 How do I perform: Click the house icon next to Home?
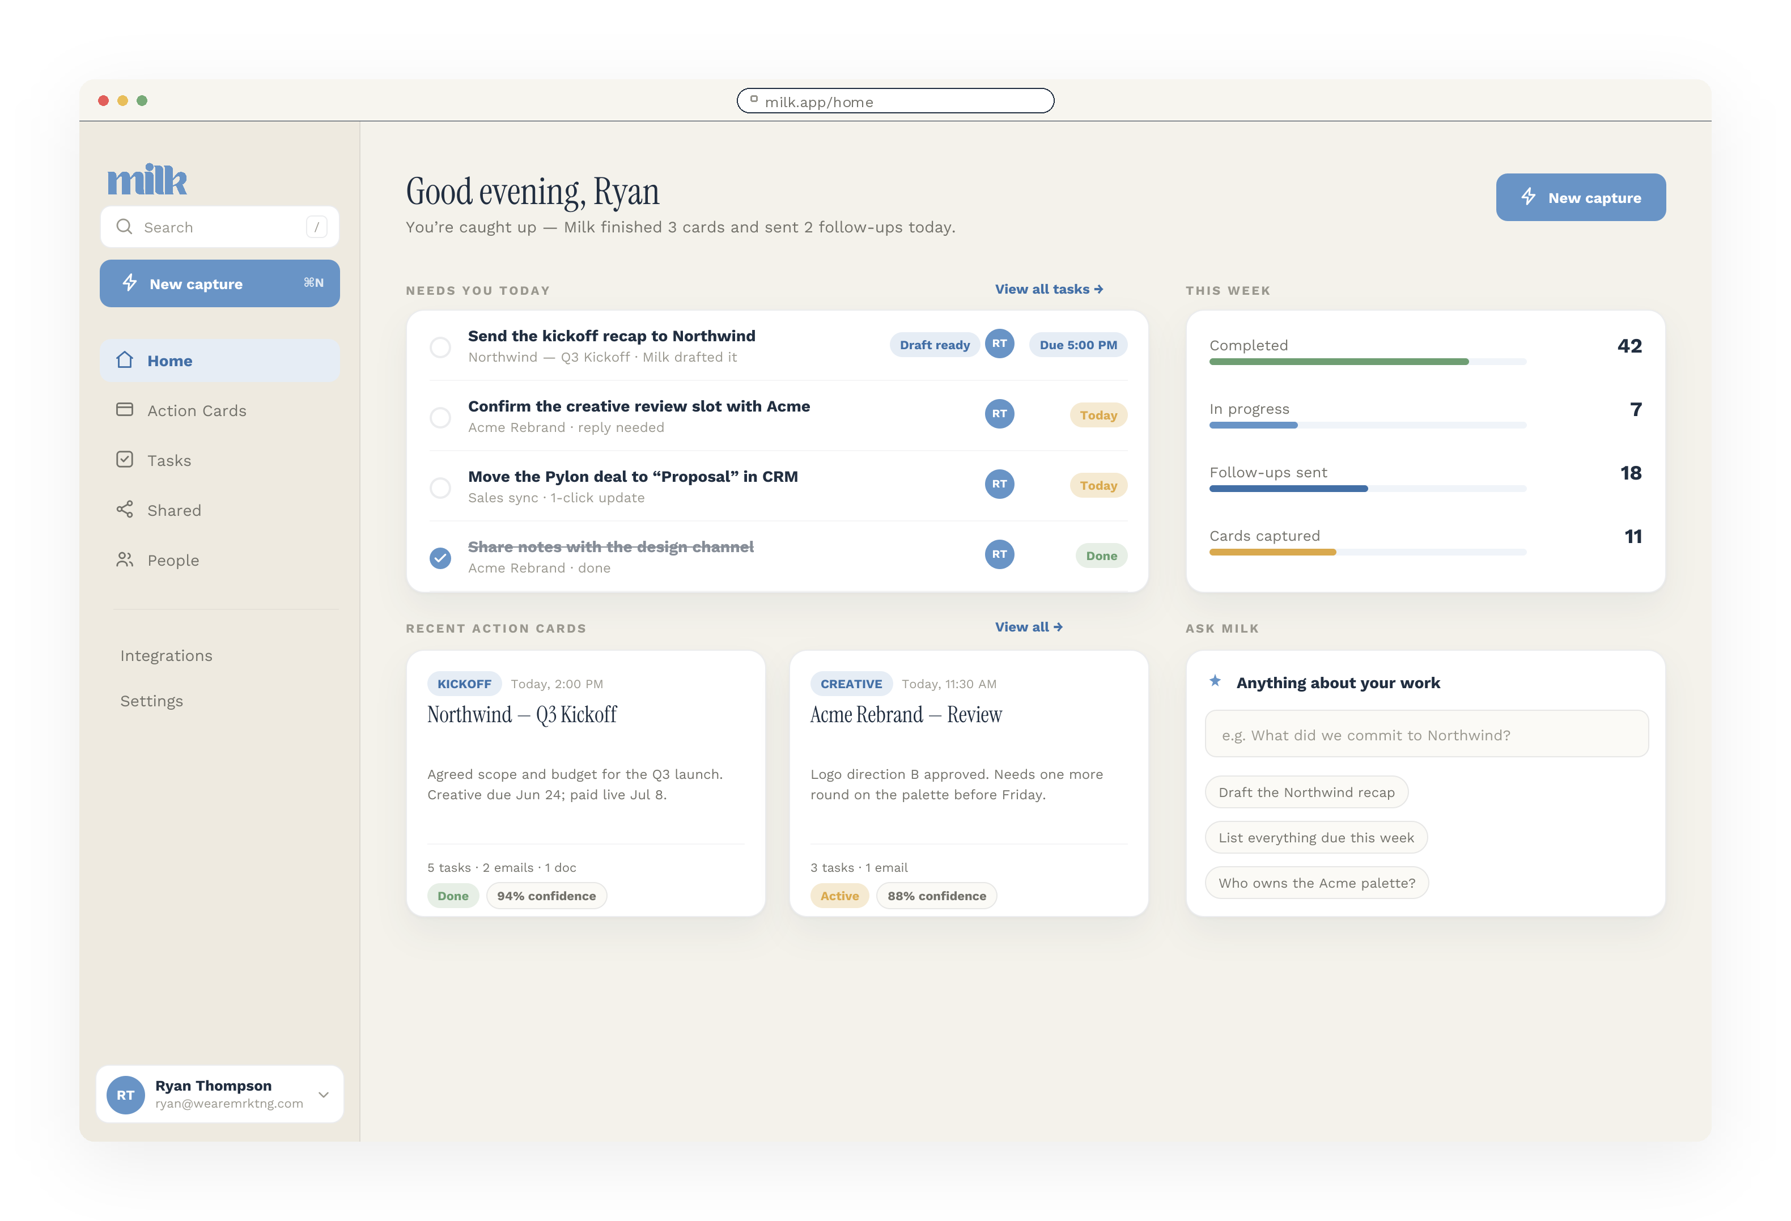[125, 360]
